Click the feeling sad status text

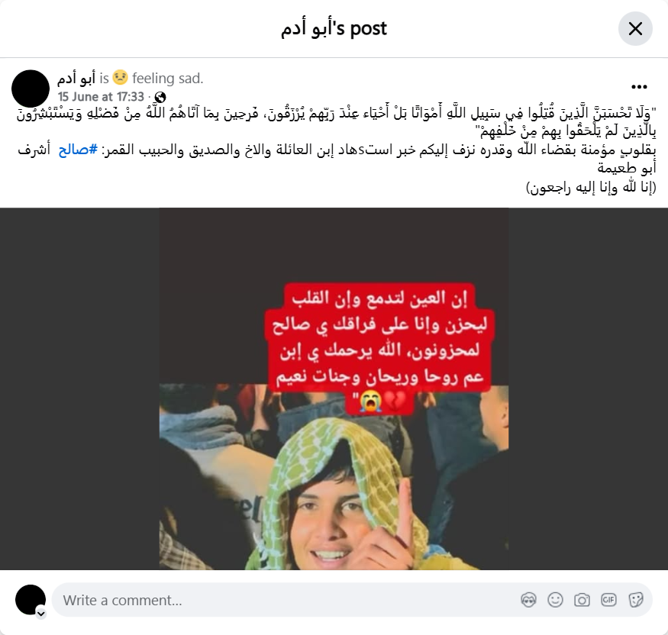tap(167, 79)
